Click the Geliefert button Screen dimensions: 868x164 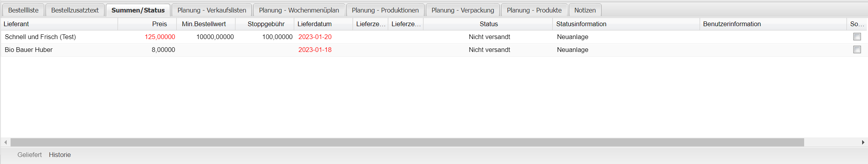coord(29,155)
